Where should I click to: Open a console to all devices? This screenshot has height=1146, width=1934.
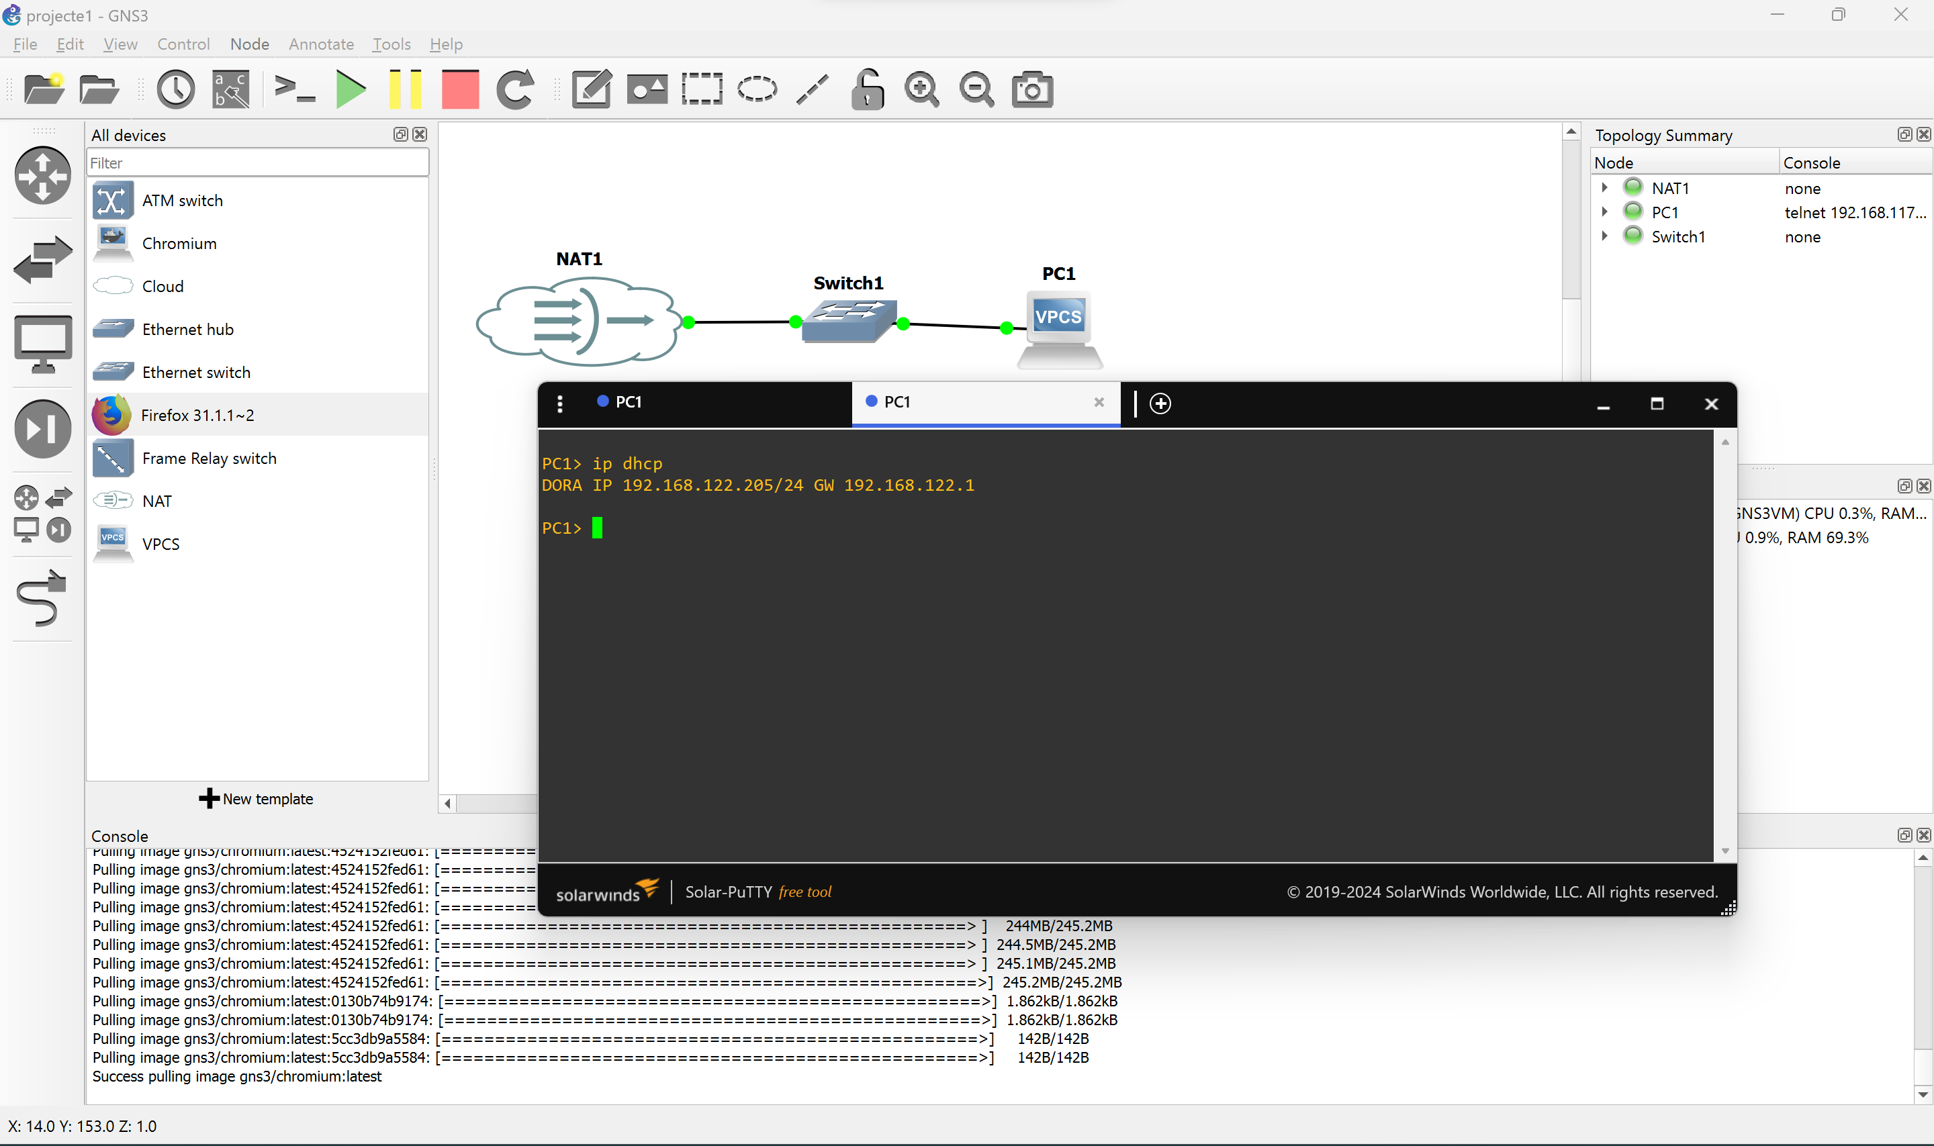[x=294, y=89]
